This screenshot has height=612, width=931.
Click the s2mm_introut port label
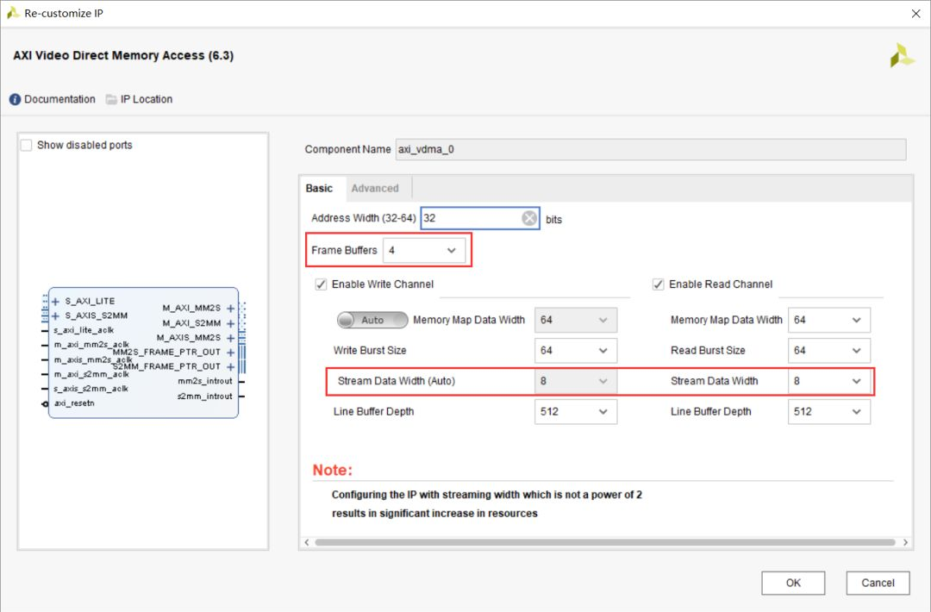pos(205,396)
